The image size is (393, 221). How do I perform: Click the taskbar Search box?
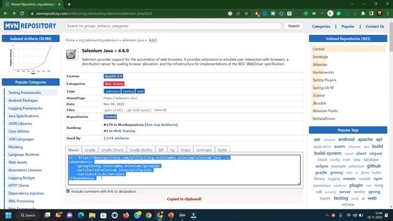click(28, 215)
